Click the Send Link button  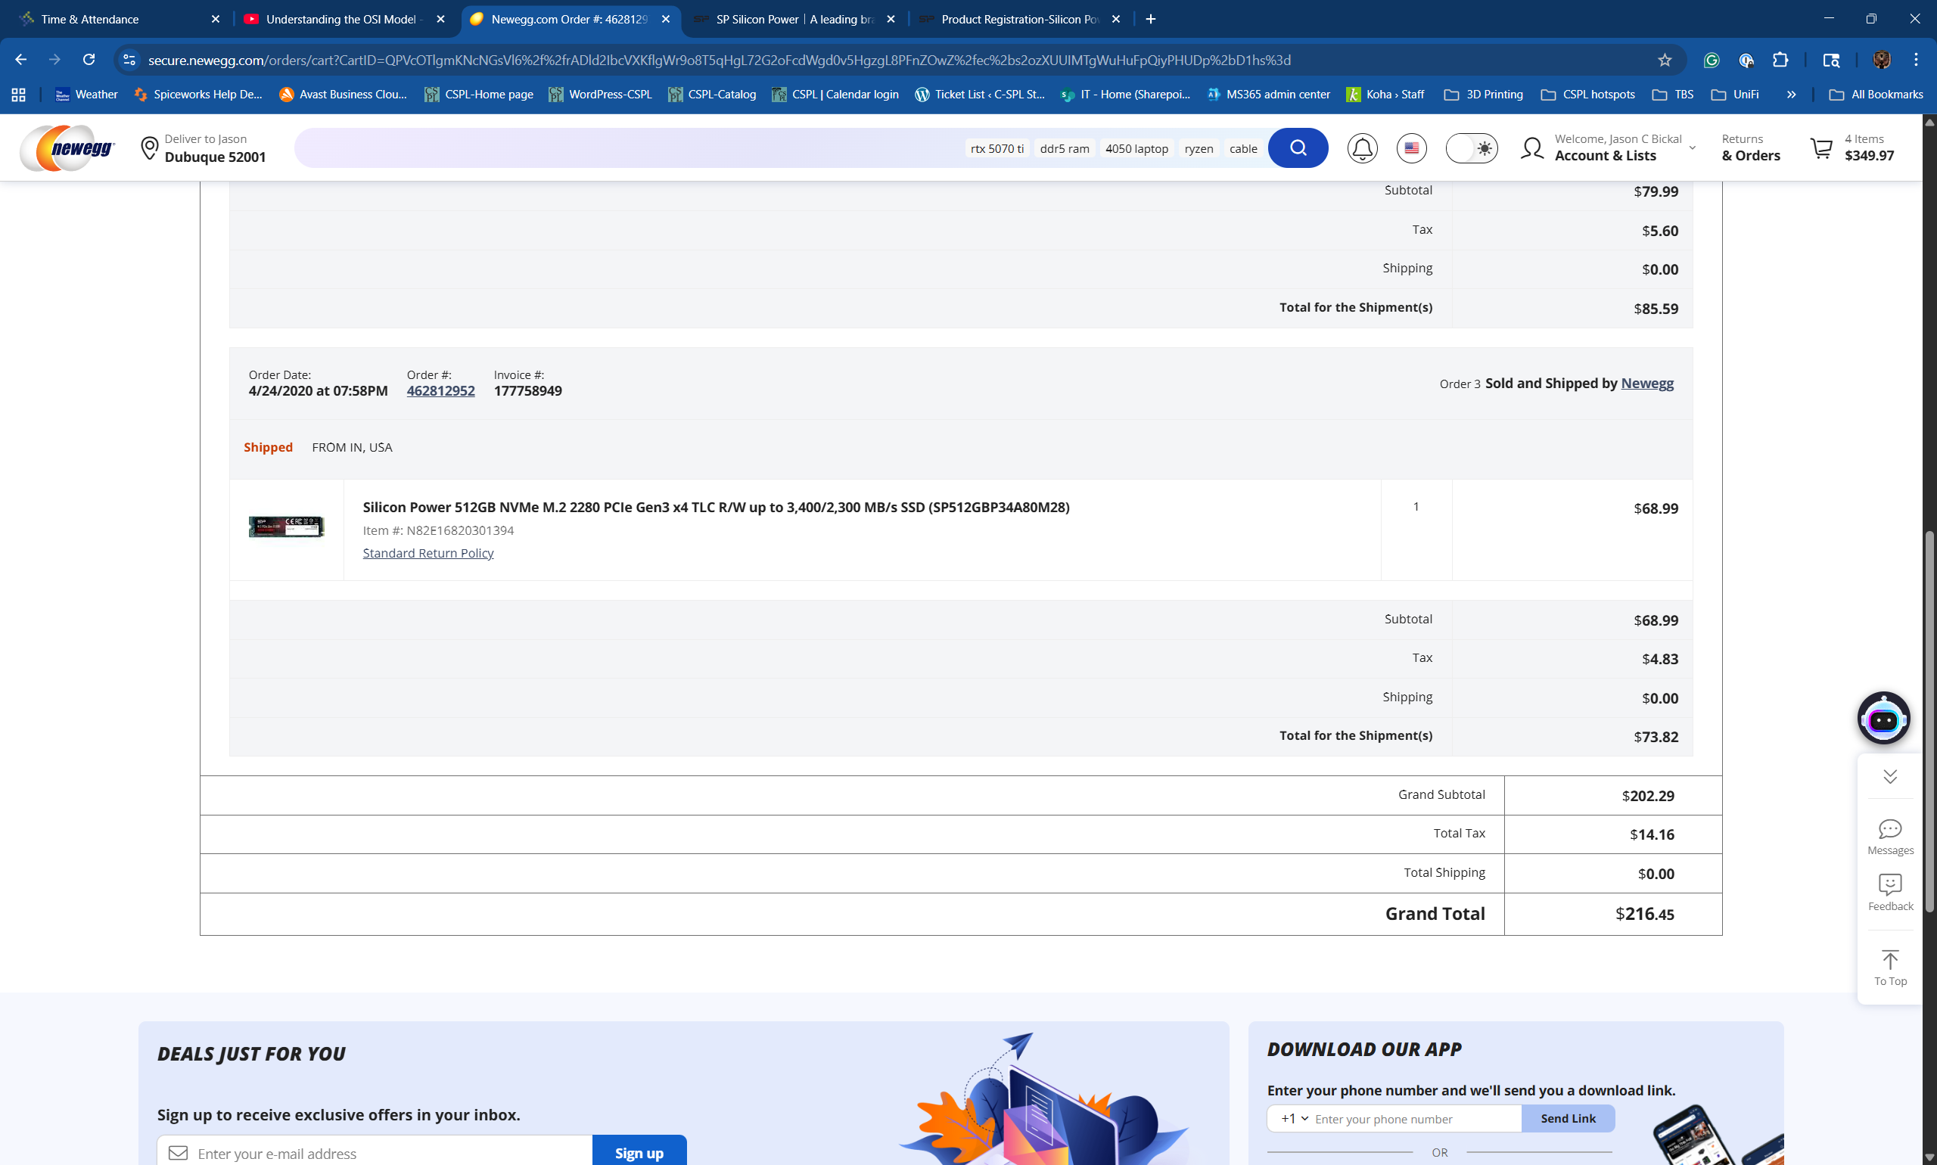(x=1567, y=1118)
